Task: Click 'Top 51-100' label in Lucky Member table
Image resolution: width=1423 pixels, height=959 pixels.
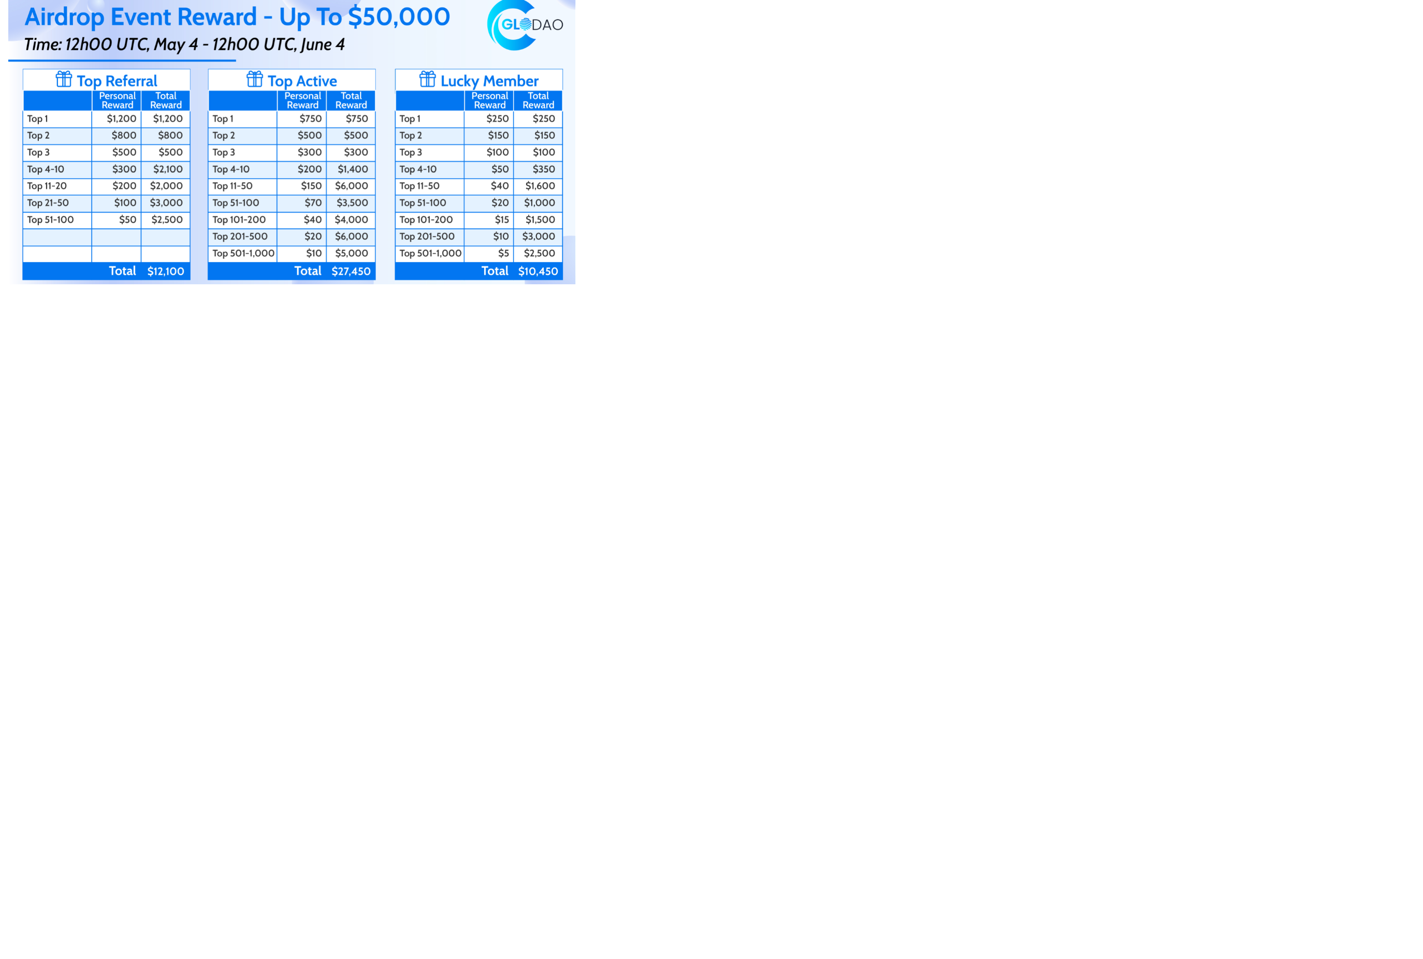Action: pos(423,203)
